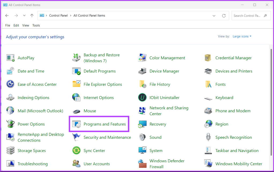Click the IObit Uninstaller icon
The width and height of the screenshot is (274, 172).
tap(142, 98)
